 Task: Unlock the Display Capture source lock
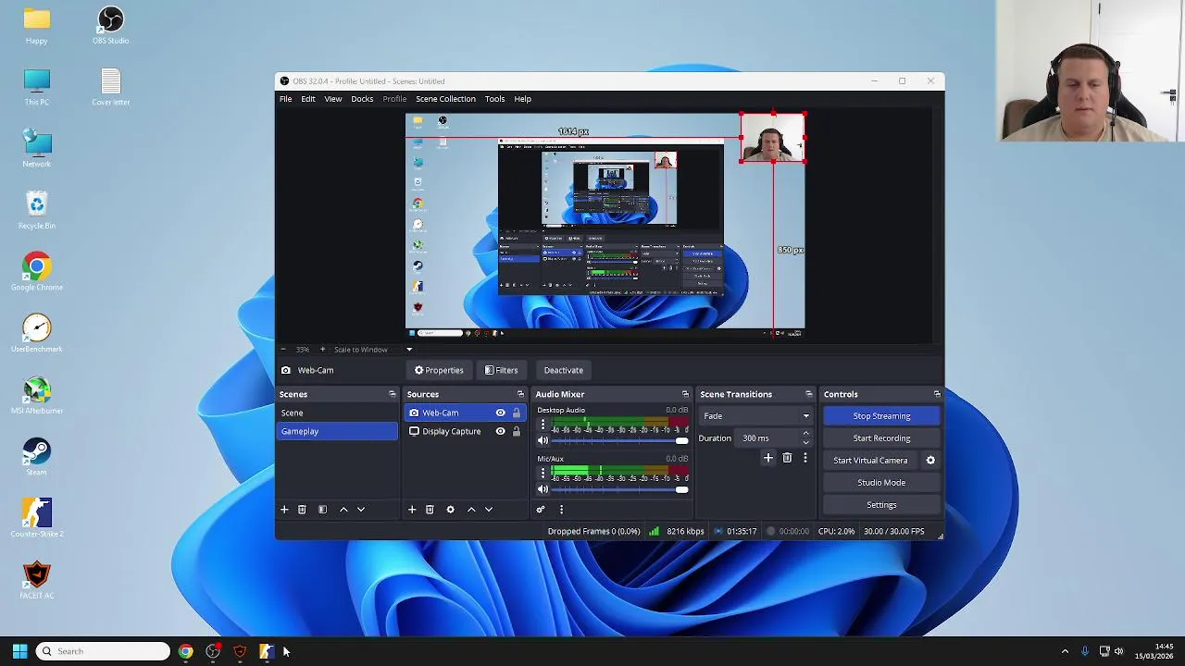point(517,431)
